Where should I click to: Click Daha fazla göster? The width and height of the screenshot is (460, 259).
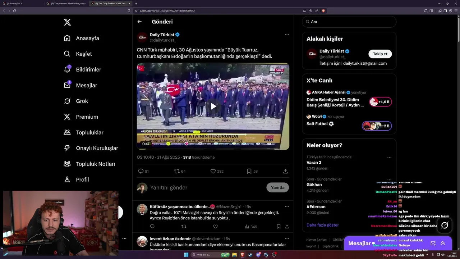322,225
